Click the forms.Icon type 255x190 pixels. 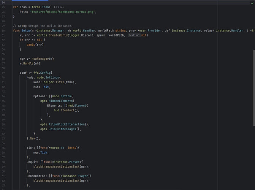[x=40, y=7]
